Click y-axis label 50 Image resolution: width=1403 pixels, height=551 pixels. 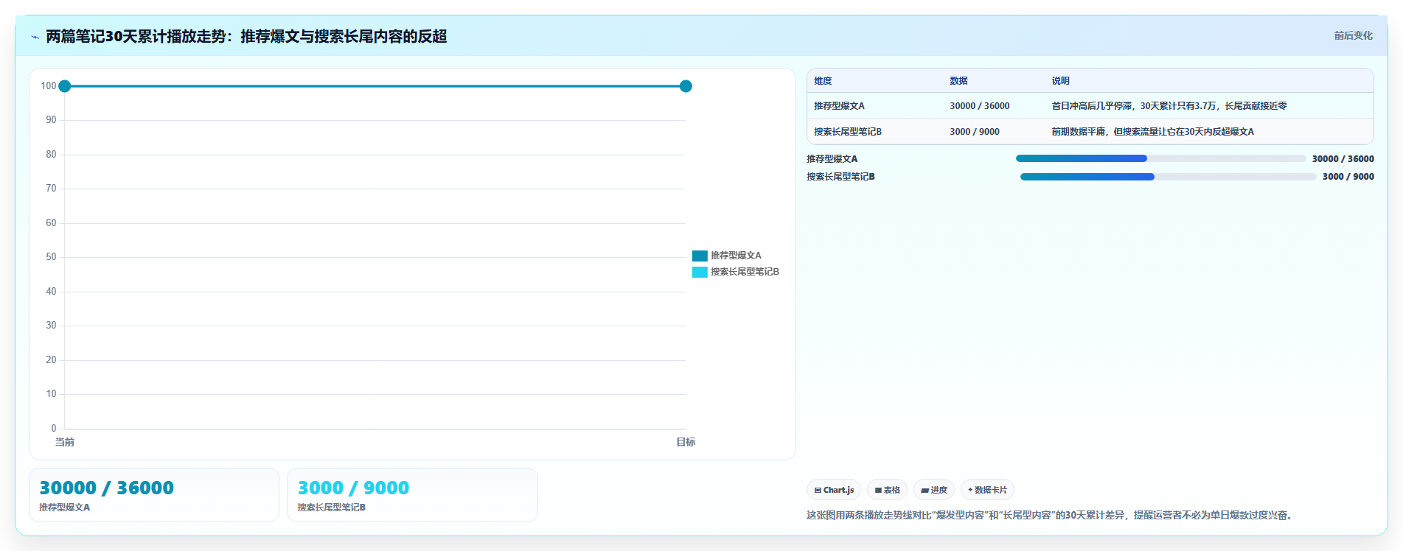coord(51,257)
